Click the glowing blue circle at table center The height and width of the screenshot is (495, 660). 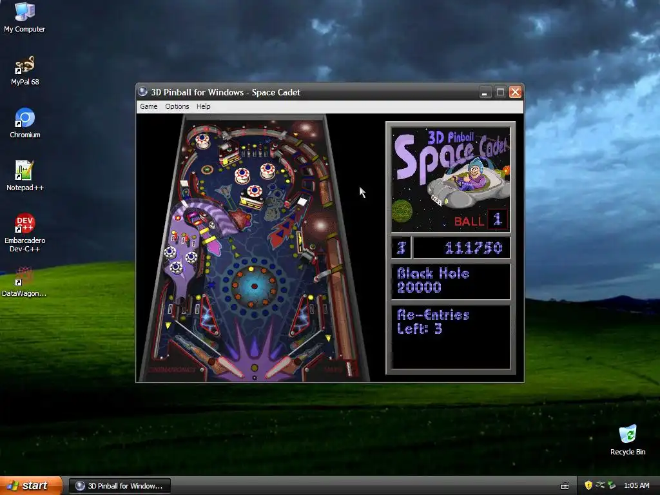(254, 286)
